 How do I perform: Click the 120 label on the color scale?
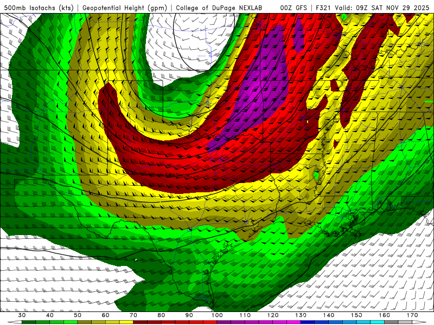tap(273, 315)
